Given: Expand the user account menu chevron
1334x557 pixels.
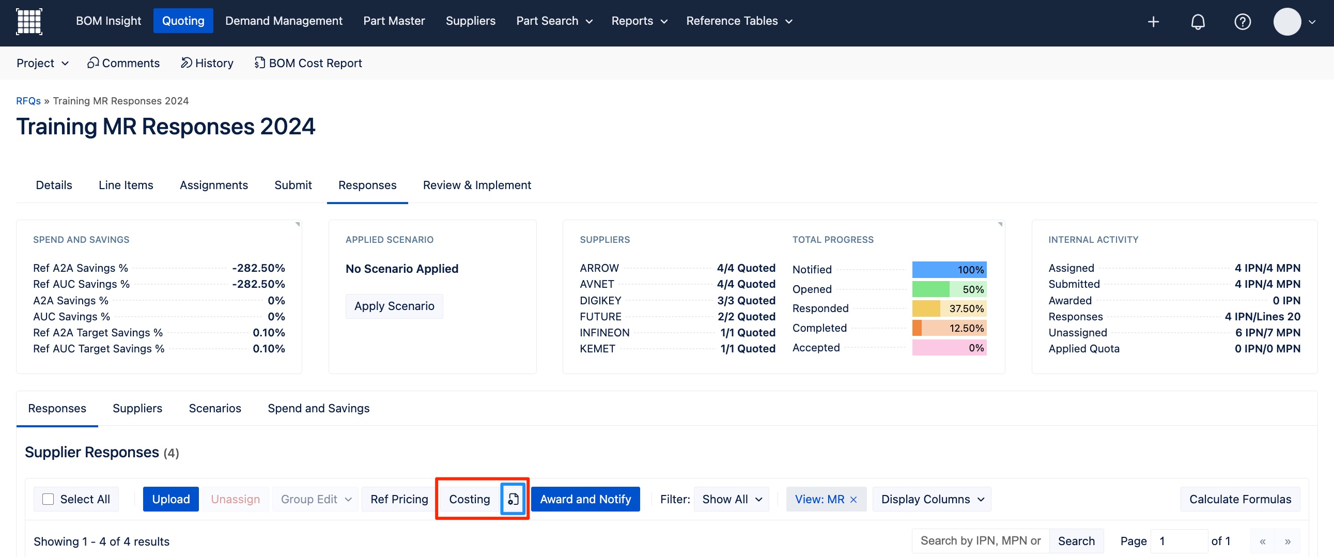Looking at the screenshot, I should [x=1312, y=22].
